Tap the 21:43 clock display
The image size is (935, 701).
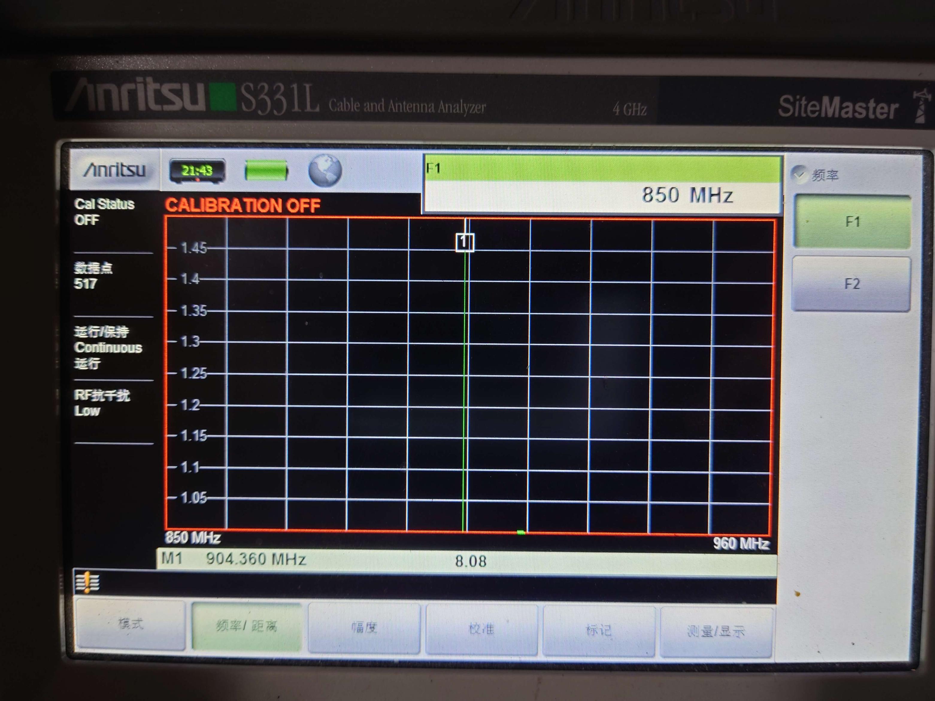pyautogui.click(x=197, y=171)
